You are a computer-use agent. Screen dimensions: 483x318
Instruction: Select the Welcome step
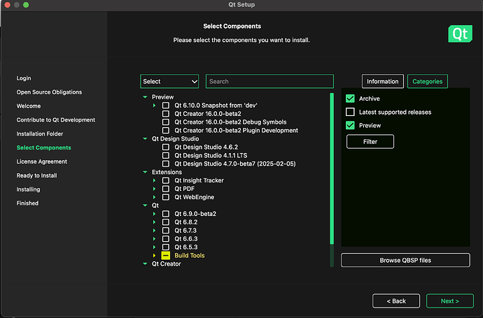(x=29, y=106)
